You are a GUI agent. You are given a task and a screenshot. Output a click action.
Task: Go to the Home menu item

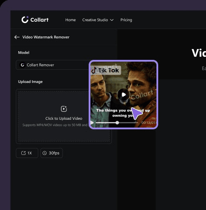(x=70, y=20)
